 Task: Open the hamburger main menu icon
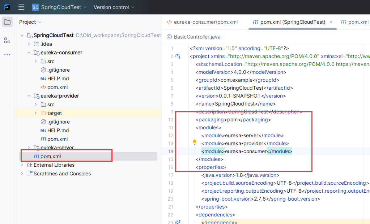pos(21,7)
